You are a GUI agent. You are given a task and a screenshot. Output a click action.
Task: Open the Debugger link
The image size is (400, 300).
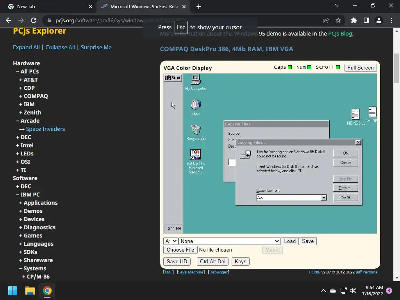pyautogui.click(x=219, y=272)
